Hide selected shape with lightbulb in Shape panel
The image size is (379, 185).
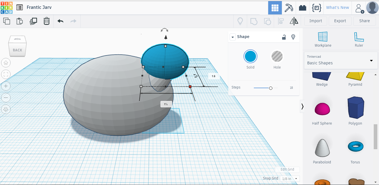point(293,37)
